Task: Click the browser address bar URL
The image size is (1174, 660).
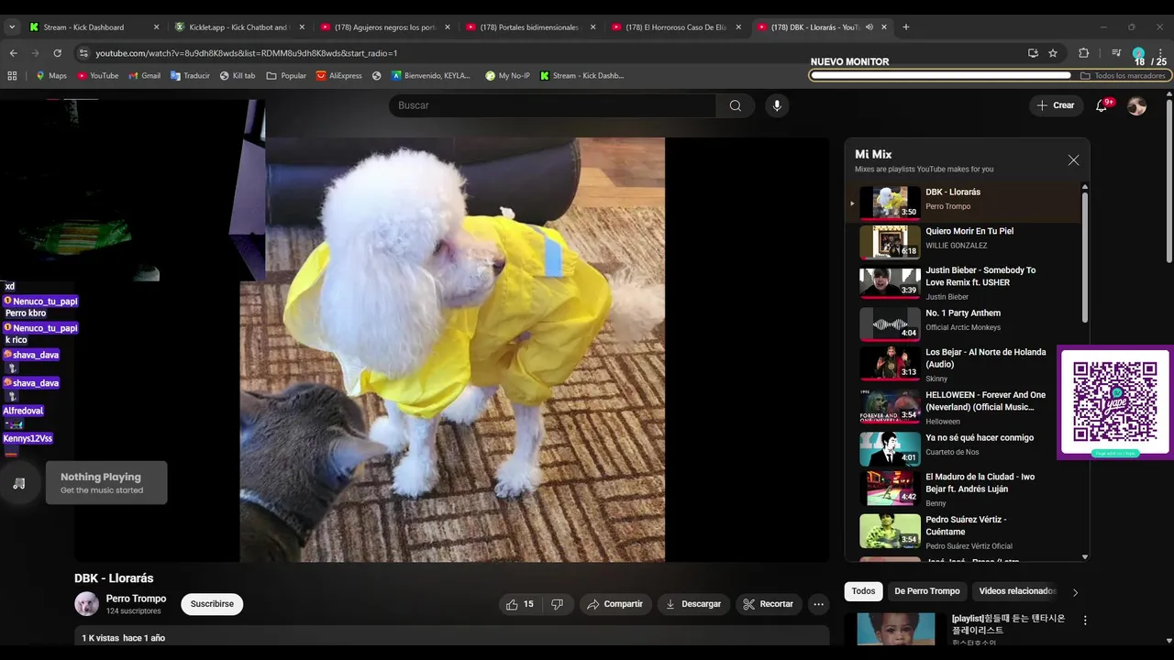Action: pyautogui.click(x=246, y=53)
